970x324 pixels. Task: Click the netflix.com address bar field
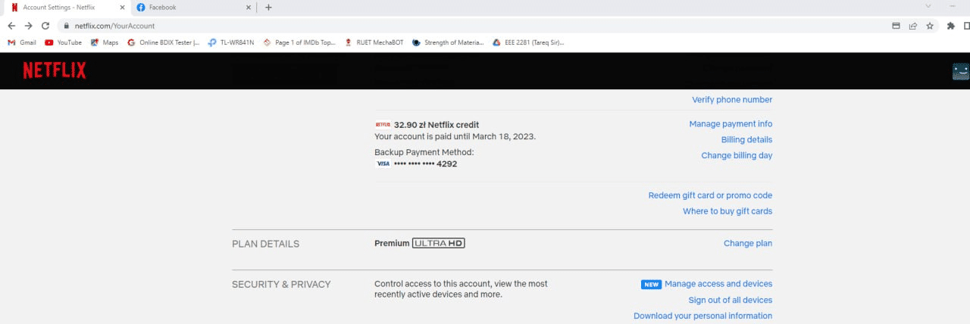click(x=455, y=26)
